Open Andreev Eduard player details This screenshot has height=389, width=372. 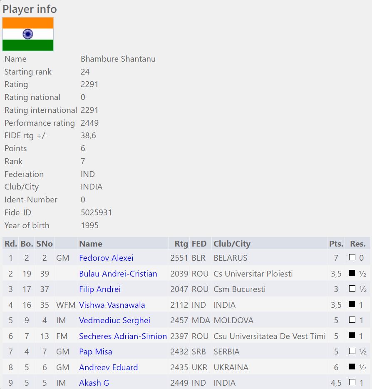[x=109, y=367]
